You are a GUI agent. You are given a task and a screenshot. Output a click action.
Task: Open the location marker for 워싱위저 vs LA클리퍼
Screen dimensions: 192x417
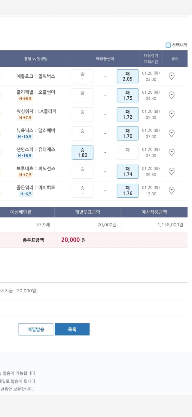pos(171,114)
